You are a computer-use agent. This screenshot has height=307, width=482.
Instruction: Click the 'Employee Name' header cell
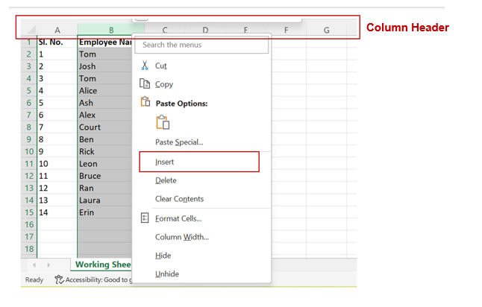(x=105, y=42)
